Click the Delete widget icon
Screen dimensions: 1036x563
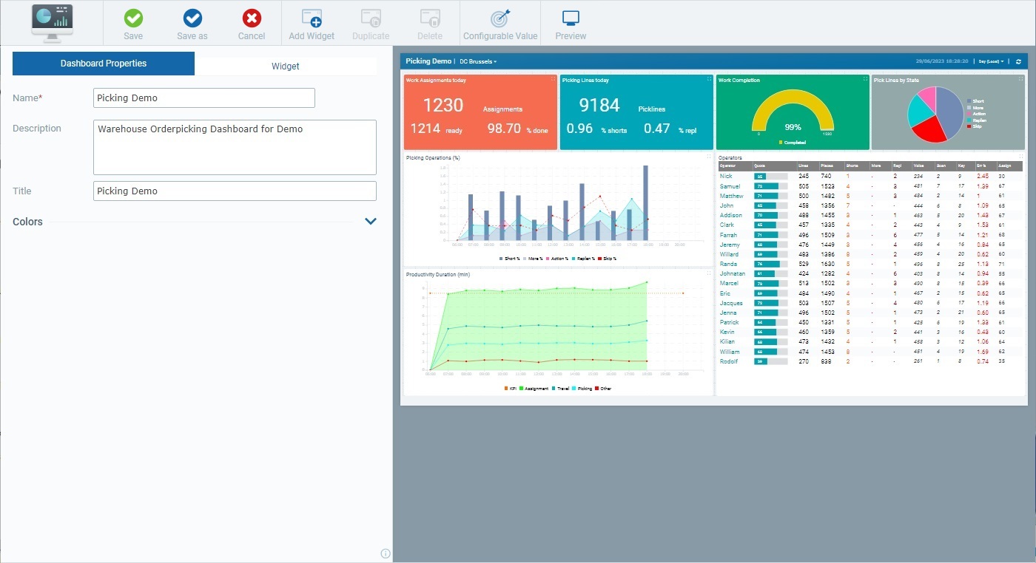(429, 23)
